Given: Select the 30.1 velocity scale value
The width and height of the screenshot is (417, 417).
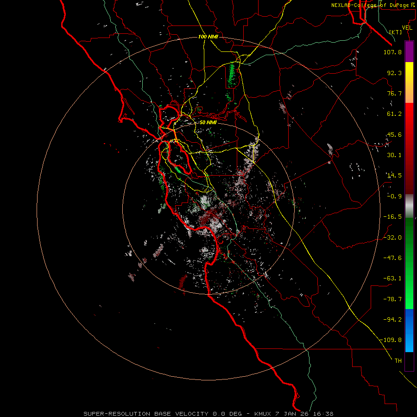Looking at the screenshot, I should tap(394, 155).
